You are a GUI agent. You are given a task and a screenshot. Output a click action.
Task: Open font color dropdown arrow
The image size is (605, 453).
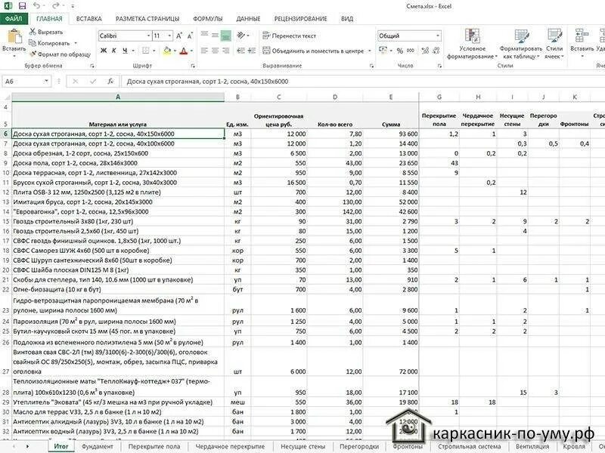pyautogui.click(x=191, y=51)
